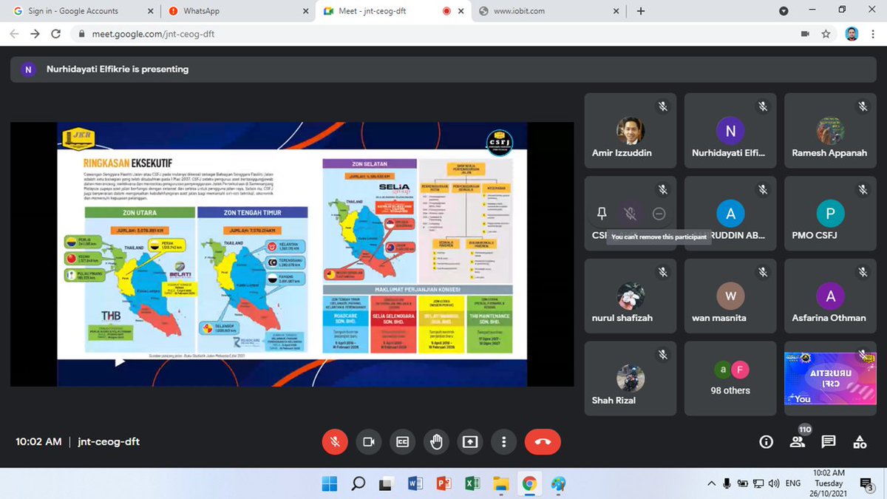Viewport: 887px width, 499px height.
Task: Open Chrome three-dot menu
Action: click(873, 34)
